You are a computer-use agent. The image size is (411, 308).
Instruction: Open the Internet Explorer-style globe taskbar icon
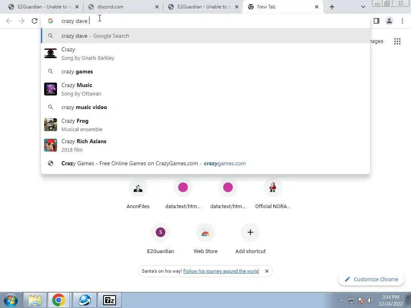[84, 300]
